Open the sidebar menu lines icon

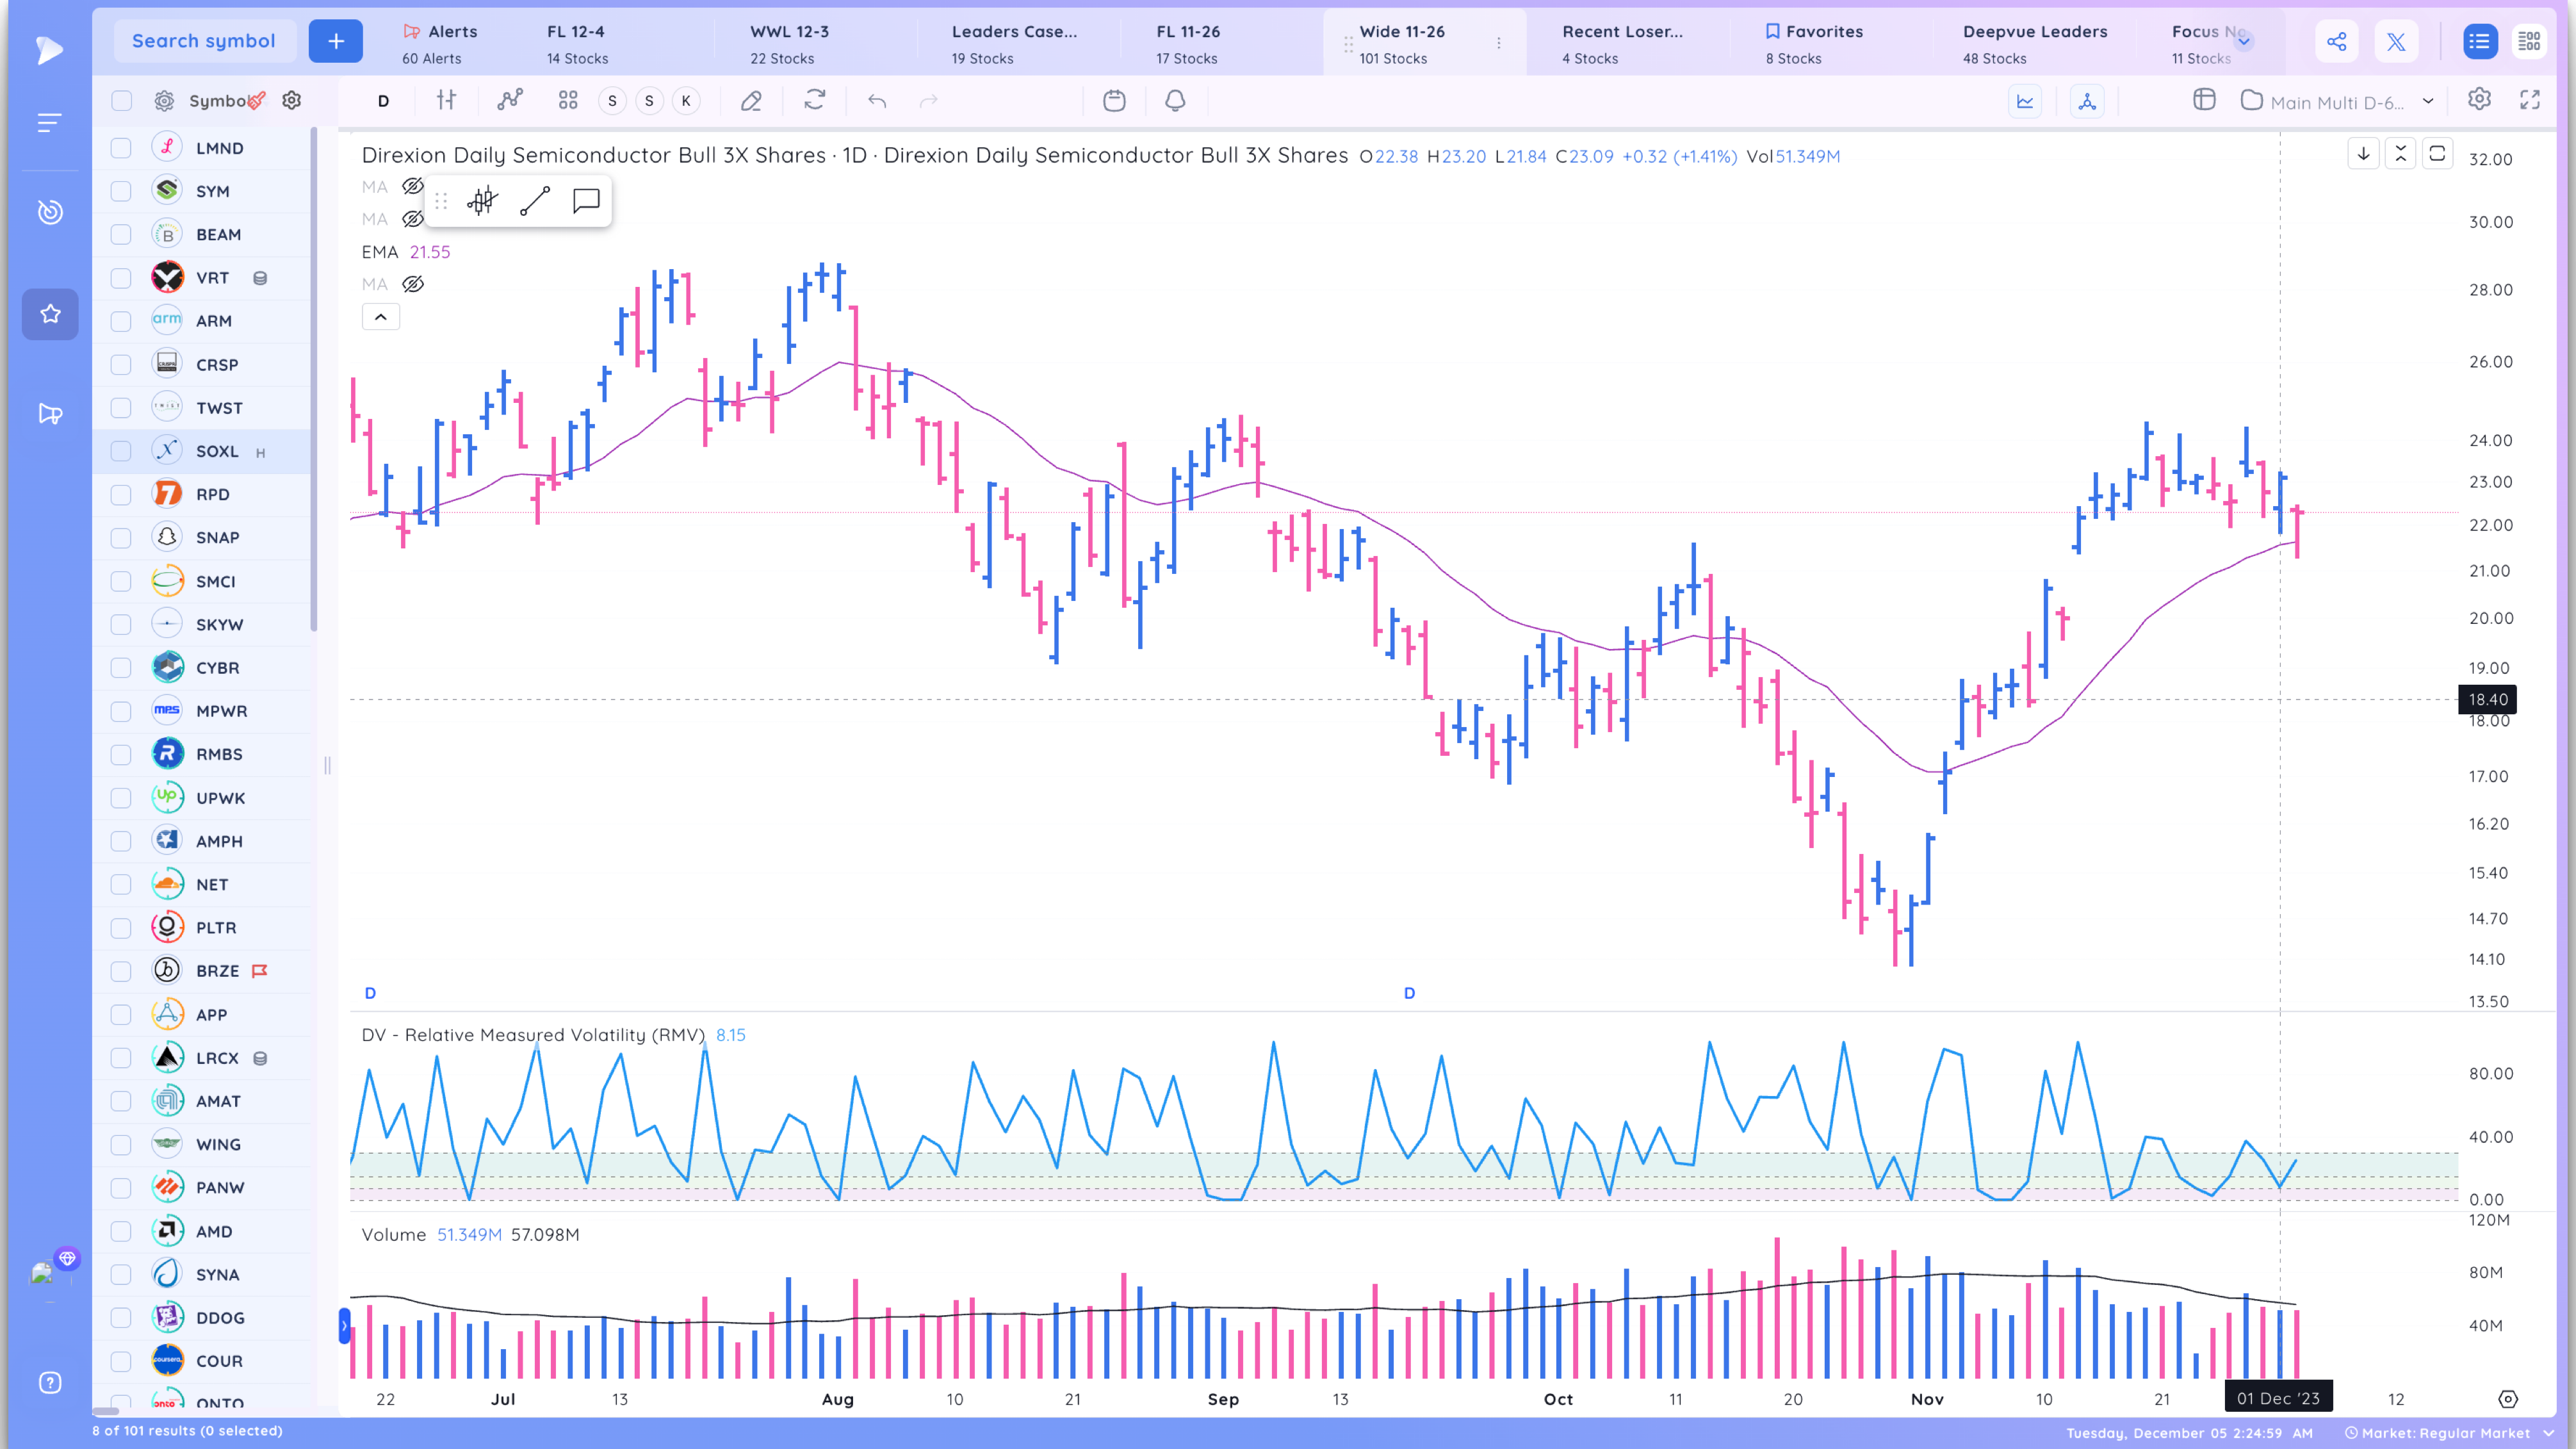click(x=49, y=123)
